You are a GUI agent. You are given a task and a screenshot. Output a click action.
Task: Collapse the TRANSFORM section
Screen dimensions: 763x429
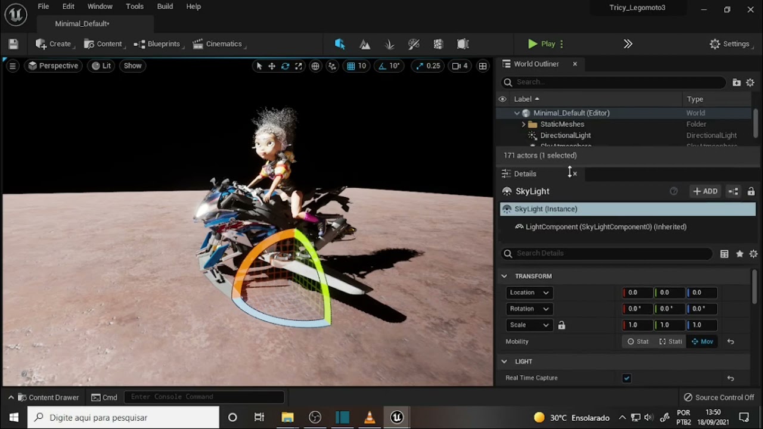[x=504, y=276]
